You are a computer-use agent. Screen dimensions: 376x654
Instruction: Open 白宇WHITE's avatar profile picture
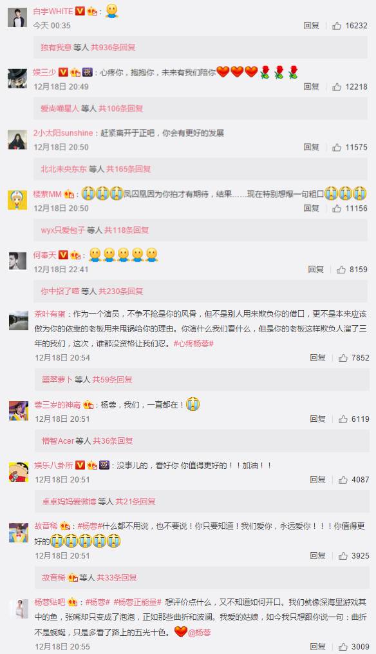[17, 17]
